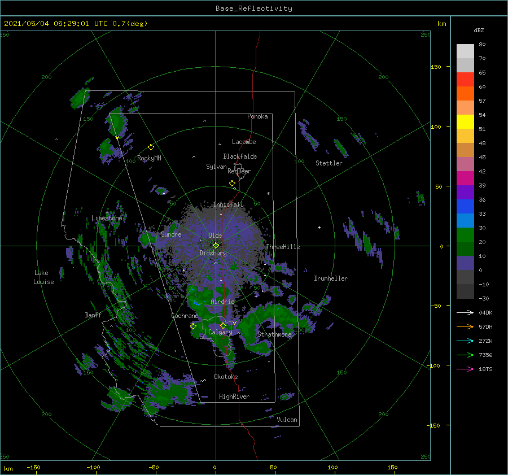The width and height of the screenshot is (508, 475).
Task: Pick the violet swatch between 39 and 36
Action: coord(465,193)
